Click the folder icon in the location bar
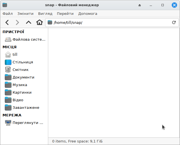Viewport: 180px width, 145px height. click(x=50, y=22)
